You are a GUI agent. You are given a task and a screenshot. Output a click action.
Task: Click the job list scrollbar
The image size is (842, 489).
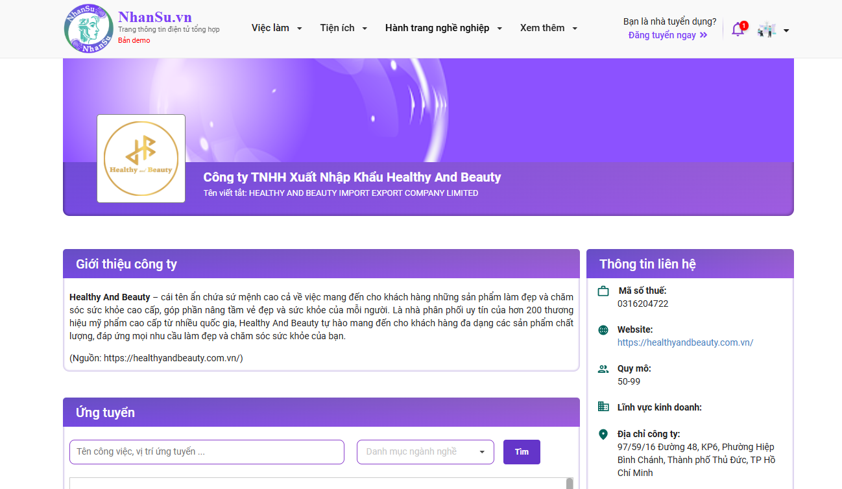pos(570,483)
